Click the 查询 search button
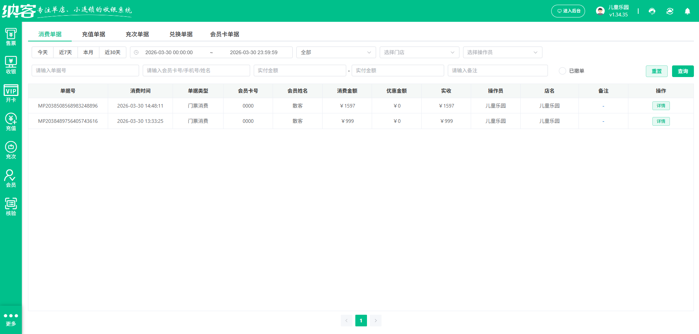 point(683,71)
